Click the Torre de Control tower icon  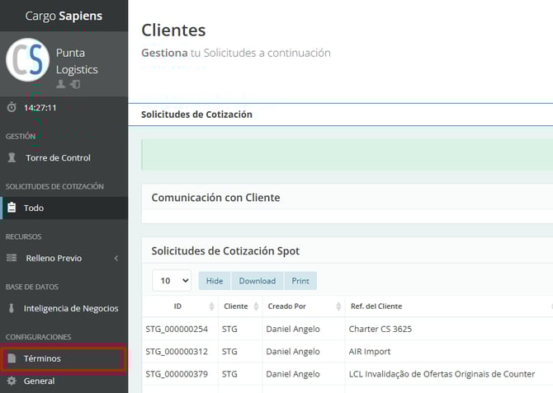(x=12, y=158)
